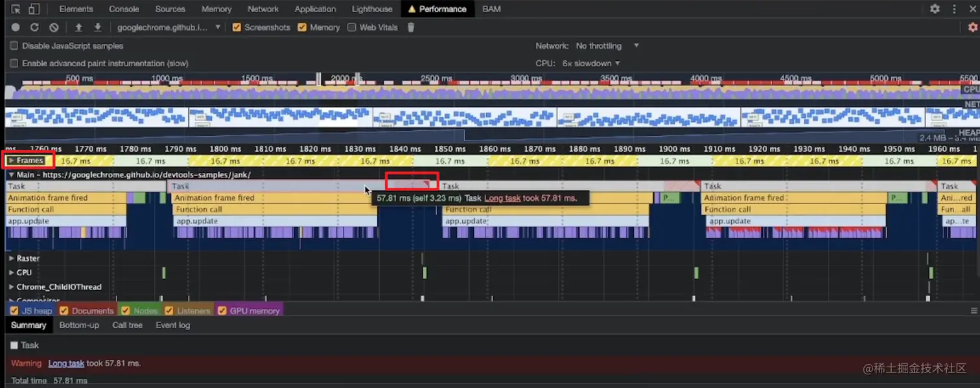Start recording with the Record button
The image size is (980, 388).
(x=16, y=27)
